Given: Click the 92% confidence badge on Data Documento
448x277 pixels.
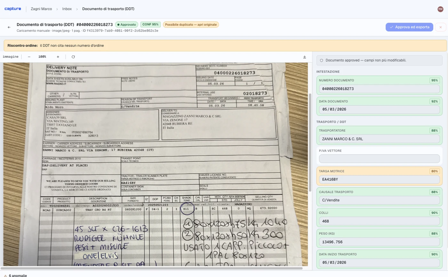Looking at the screenshot, I should click(435, 102).
